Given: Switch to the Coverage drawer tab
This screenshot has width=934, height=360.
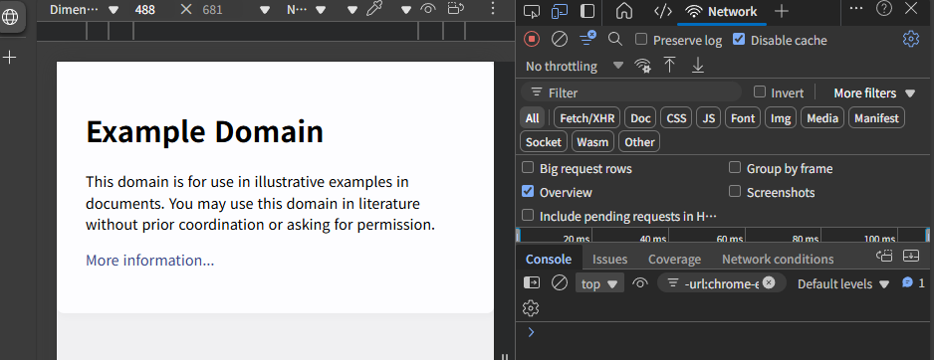Looking at the screenshot, I should 674,259.
